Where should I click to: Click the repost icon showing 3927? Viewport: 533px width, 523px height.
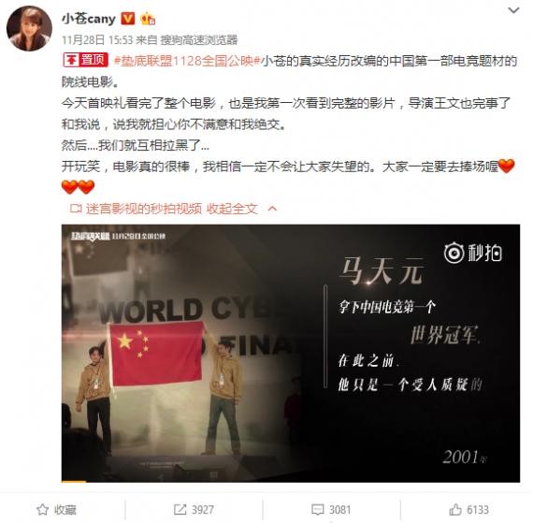194,509
